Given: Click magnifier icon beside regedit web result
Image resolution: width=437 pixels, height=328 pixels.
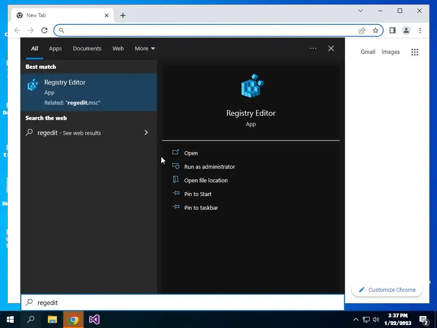Looking at the screenshot, I should click(29, 132).
